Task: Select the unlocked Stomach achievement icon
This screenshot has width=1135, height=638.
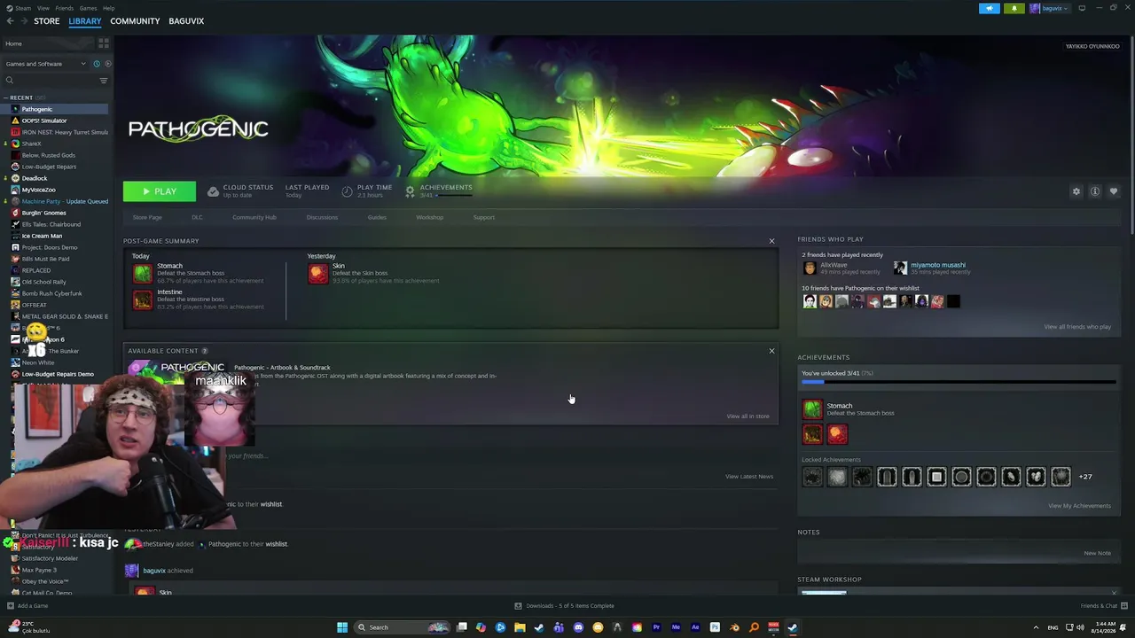Action: click(x=812, y=408)
